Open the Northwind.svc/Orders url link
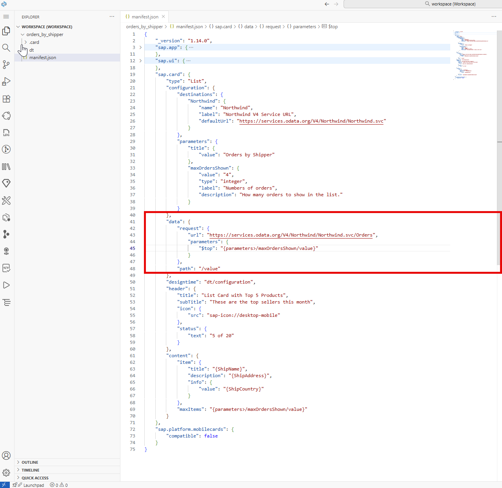 tap(291, 235)
